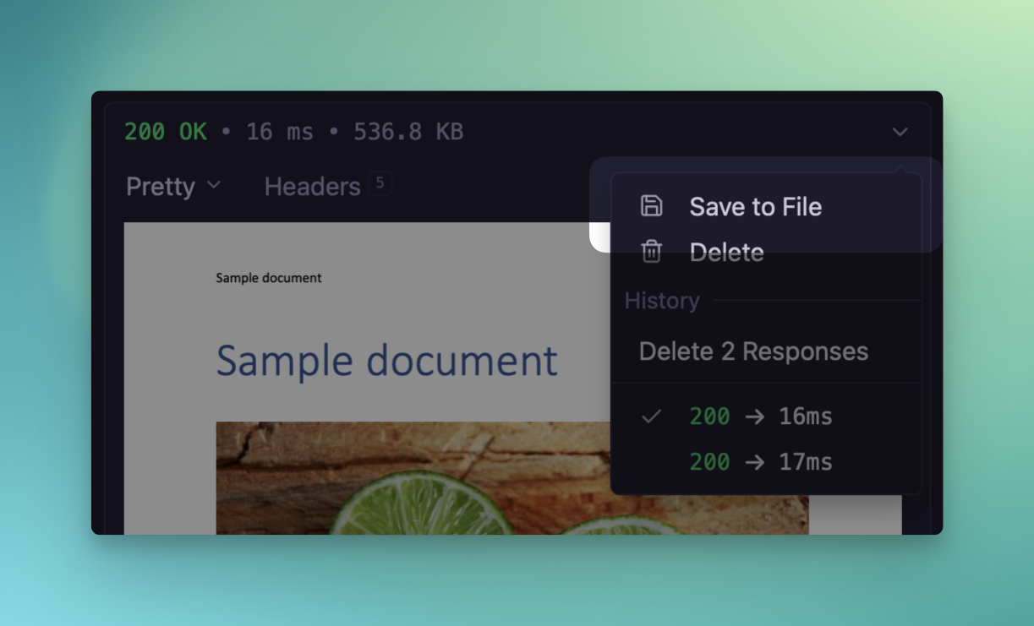Click the Headers count badge showing 5

pyautogui.click(x=380, y=183)
